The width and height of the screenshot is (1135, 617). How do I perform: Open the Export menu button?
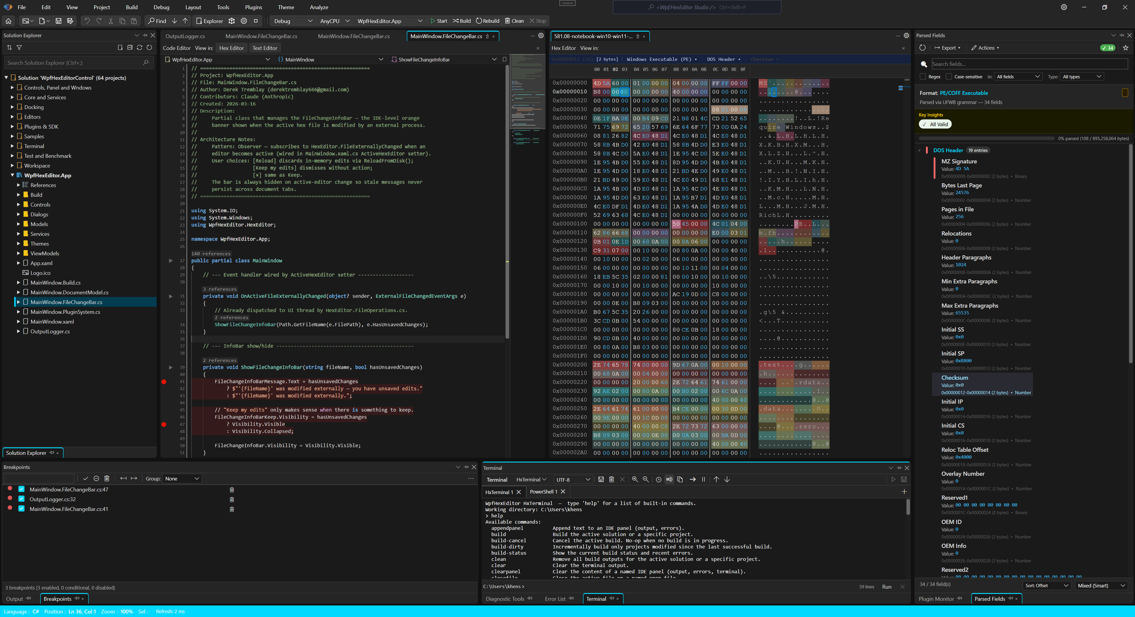tap(948, 48)
